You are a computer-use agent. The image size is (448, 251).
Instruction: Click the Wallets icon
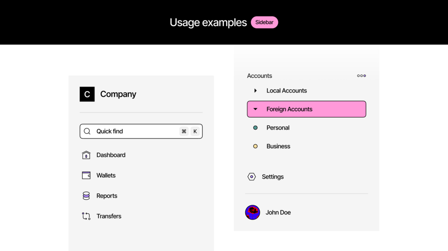pyautogui.click(x=86, y=175)
